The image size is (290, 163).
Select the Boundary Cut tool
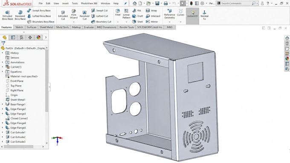click(101, 22)
